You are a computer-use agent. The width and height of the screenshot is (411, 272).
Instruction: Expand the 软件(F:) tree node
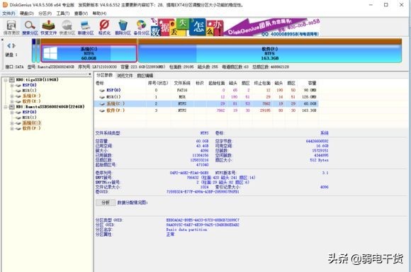(x=11, y=128)
